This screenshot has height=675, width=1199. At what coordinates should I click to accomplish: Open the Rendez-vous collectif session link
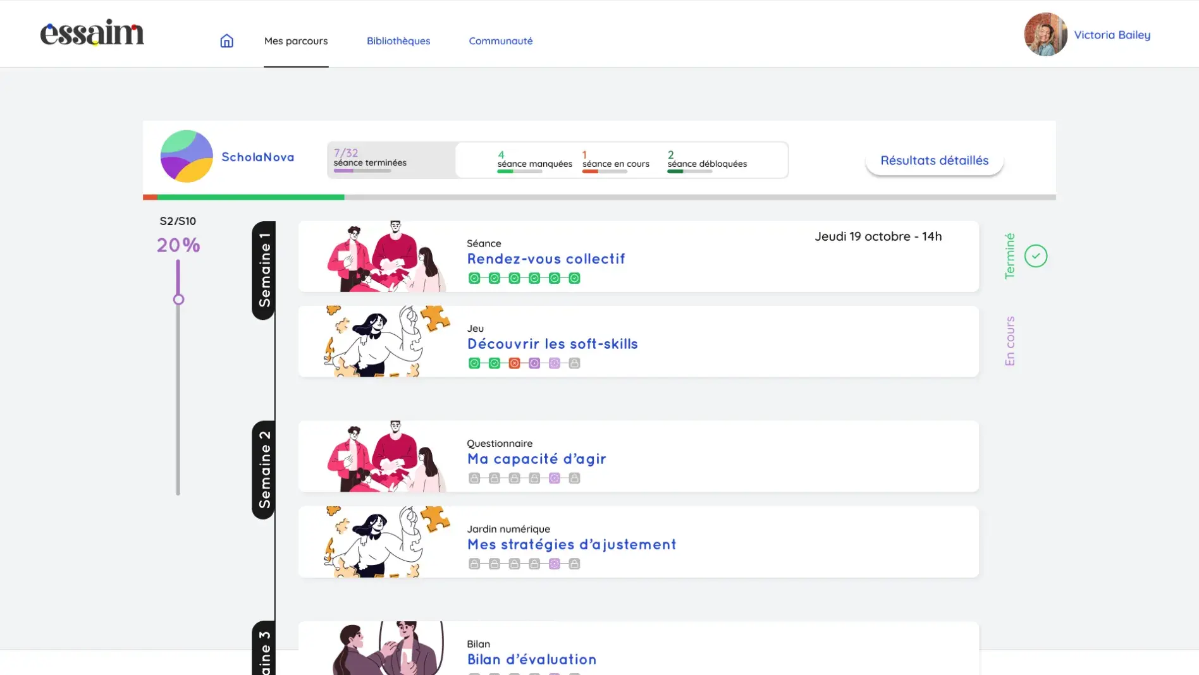pos(546,259)
